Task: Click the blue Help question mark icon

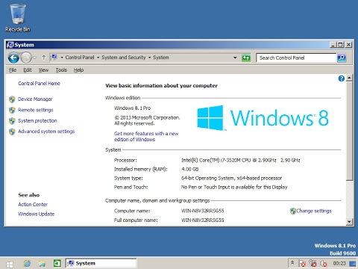Action: tap(342, 78)
